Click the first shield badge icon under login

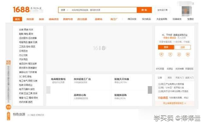161,54
